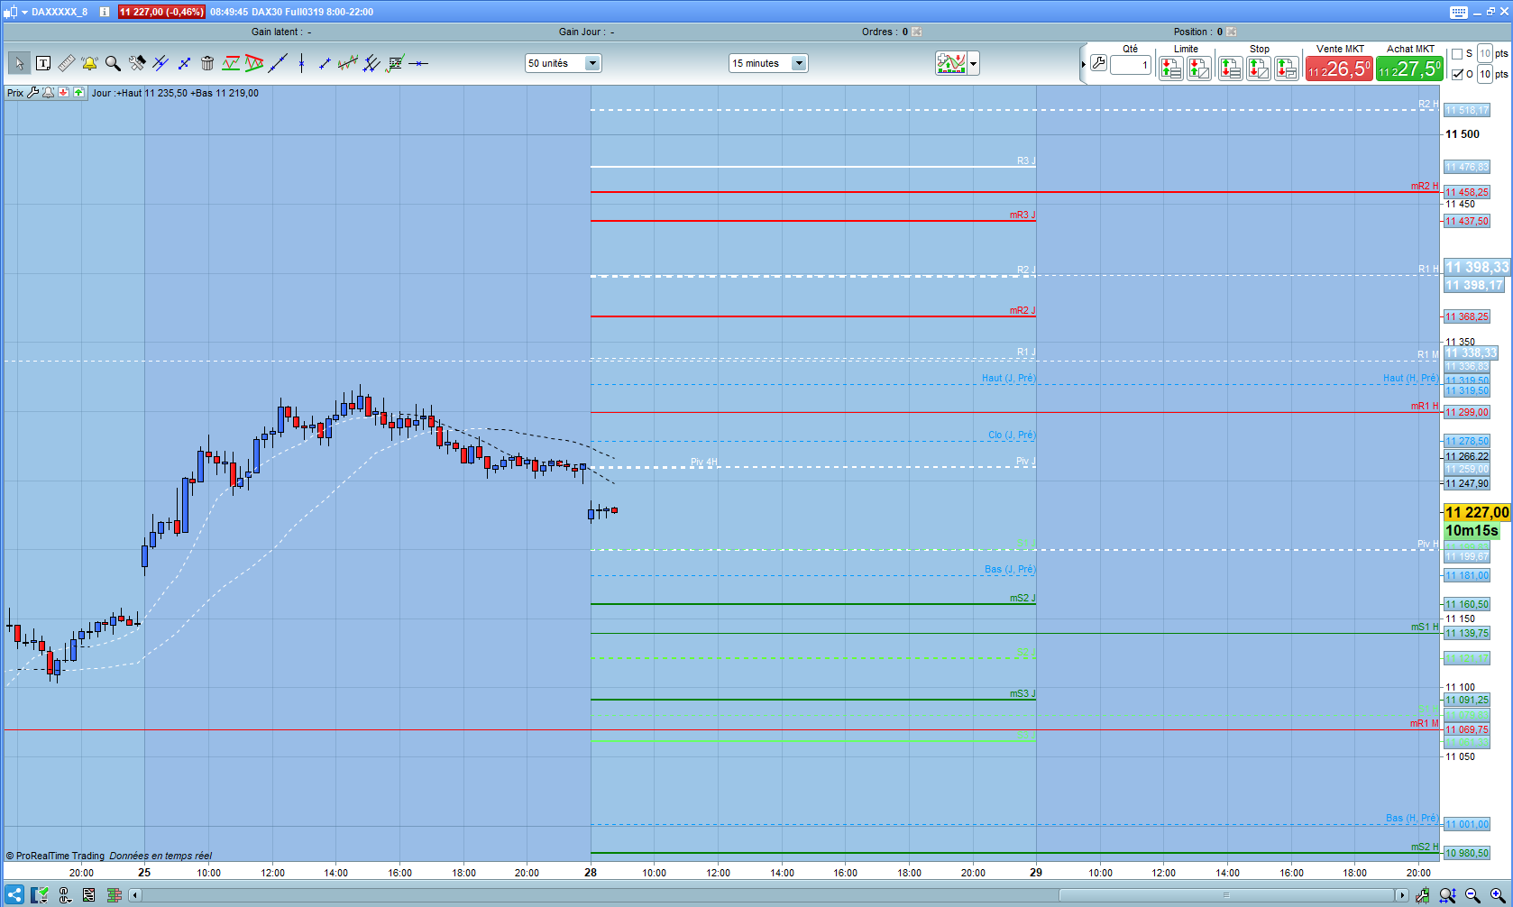This screenshot has height=907, width=1513.
Task: Click the O row pts value field
Action: click(x=1485, y=74)
